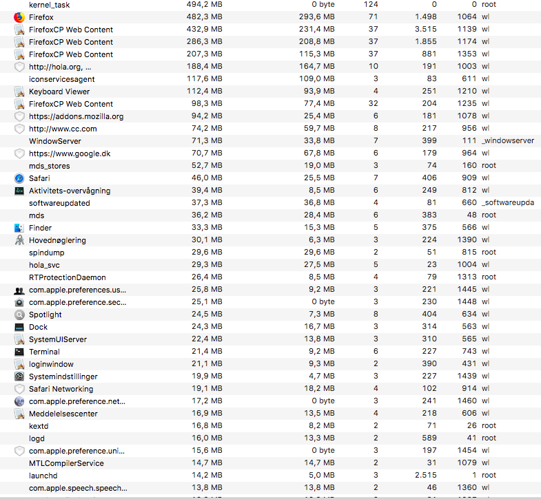Select FirefoxCP Web Content using 207,3 MB
Image resolution: width=541 pixels, height=499 pixels.
coord(71,54)
